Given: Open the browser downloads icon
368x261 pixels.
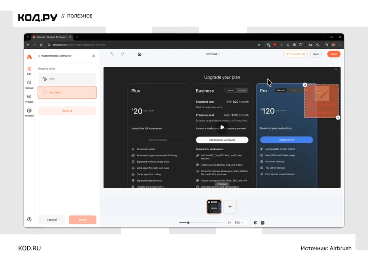Looking at the screenshot, I should coord(317,45).
